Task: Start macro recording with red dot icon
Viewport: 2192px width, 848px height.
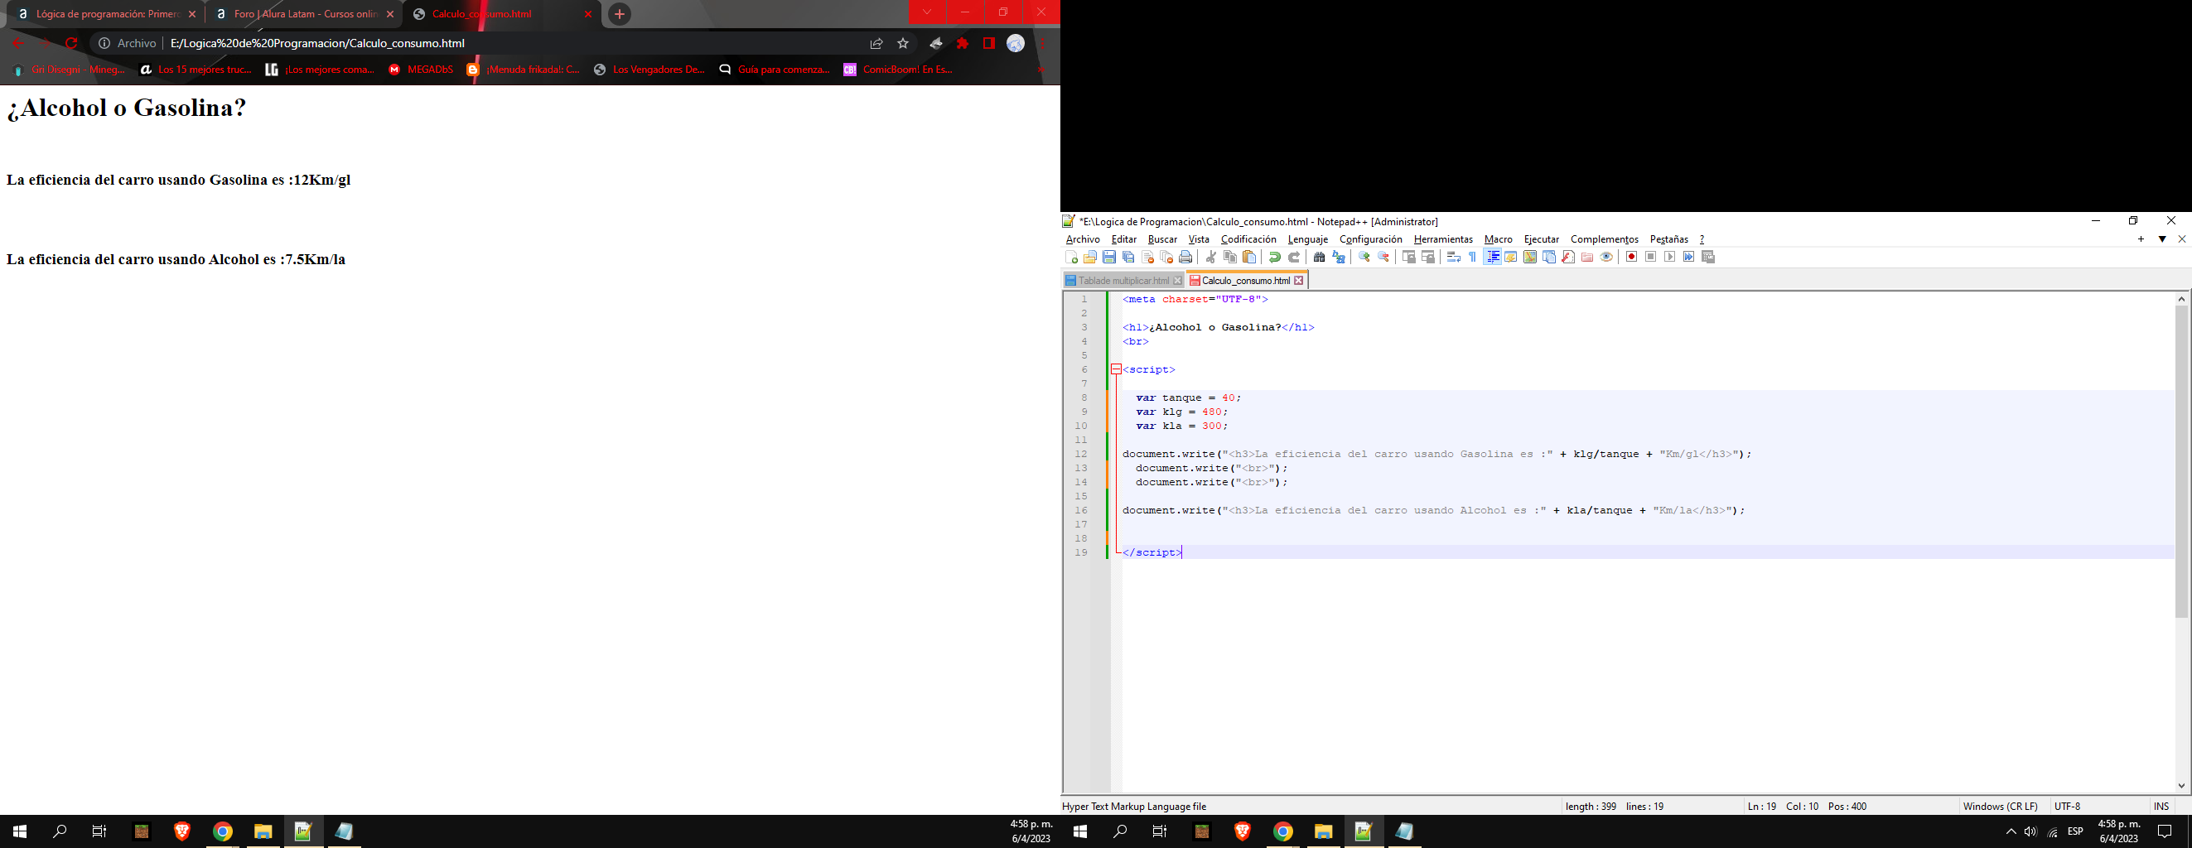Action: click(x=1631, y=257)
